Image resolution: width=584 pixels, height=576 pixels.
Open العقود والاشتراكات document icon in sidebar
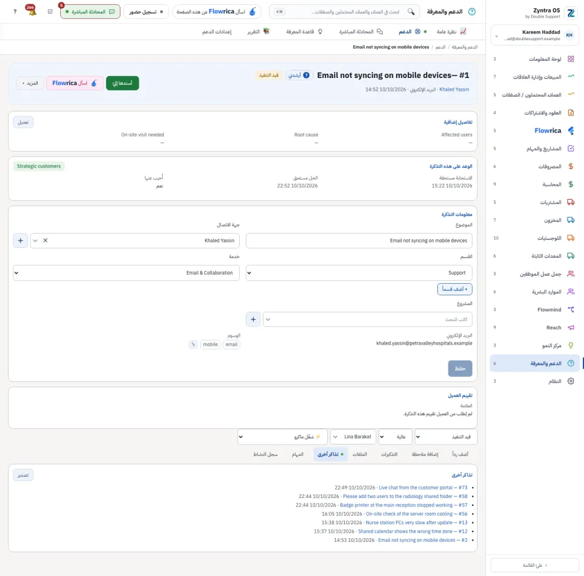571,113
